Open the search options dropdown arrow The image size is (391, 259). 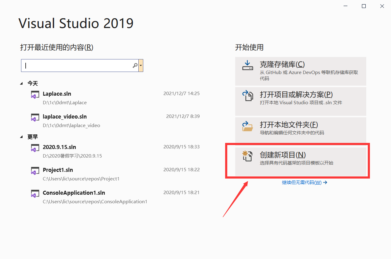tap(141, 65)
